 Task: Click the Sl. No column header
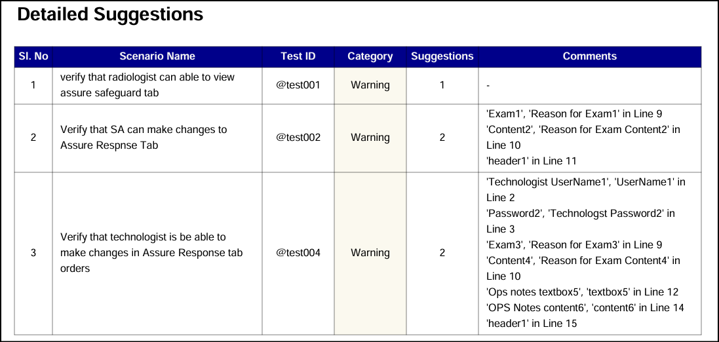tap(33, 56)
